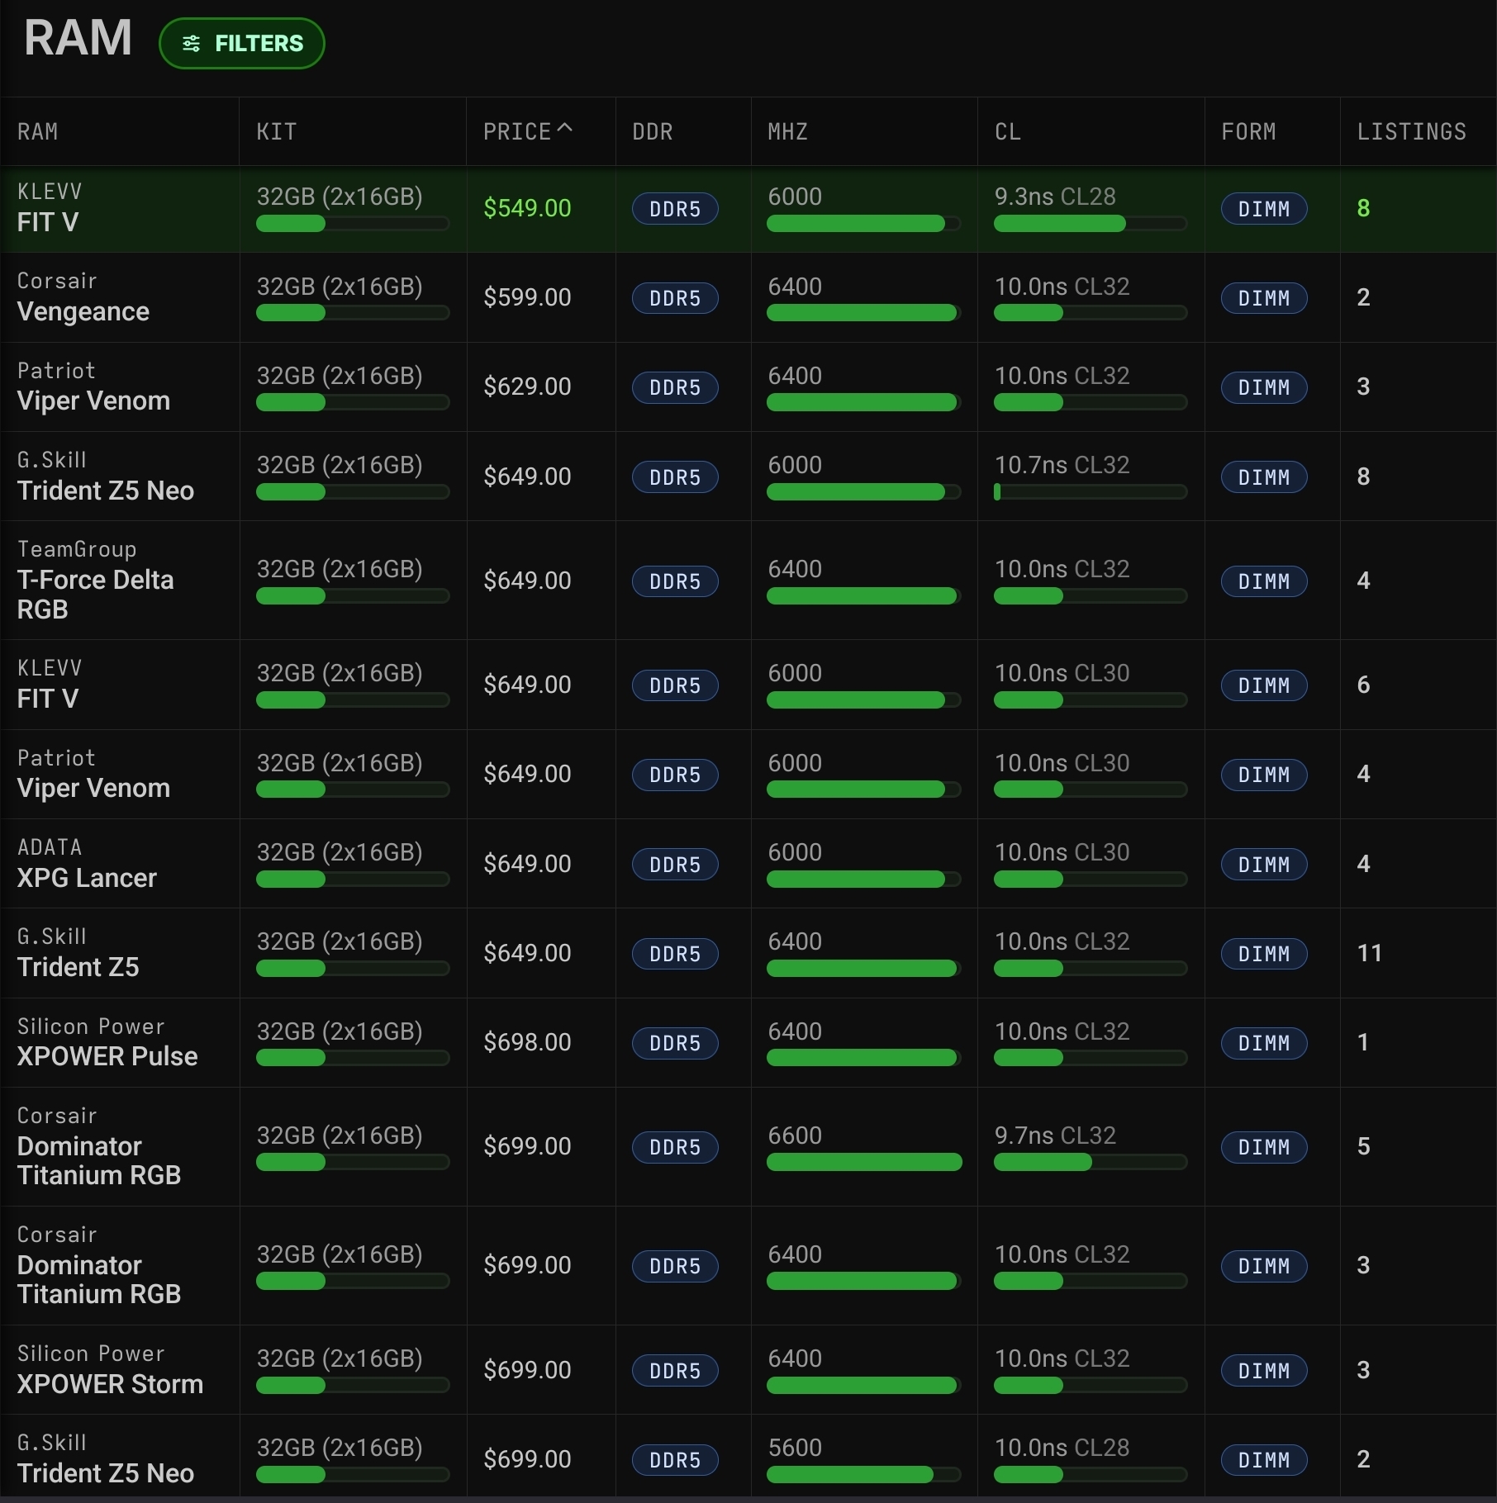Click the $599.00 price
The width and height of the screenshot is (1497, 1503).
[527, 297]
